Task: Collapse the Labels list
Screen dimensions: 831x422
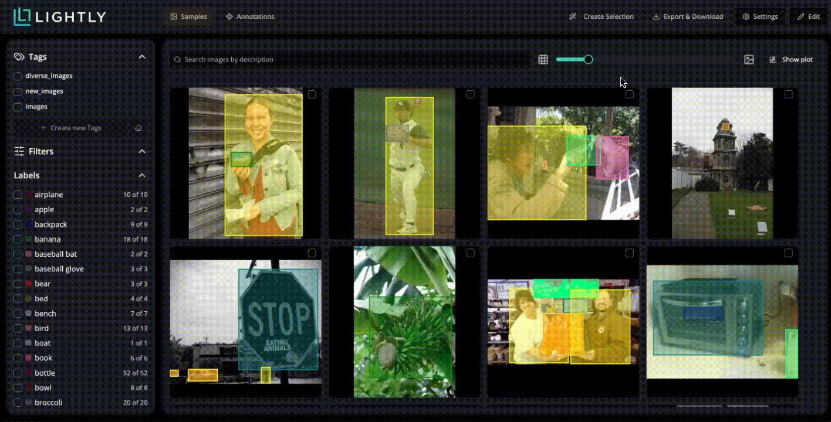Action: click(x=142, y=175)
